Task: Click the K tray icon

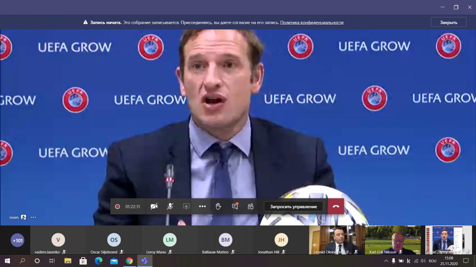Action: 409,261
